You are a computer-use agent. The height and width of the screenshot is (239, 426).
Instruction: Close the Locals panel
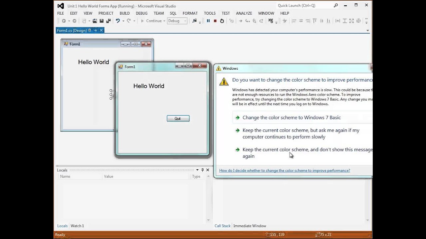tap(208, 170)
